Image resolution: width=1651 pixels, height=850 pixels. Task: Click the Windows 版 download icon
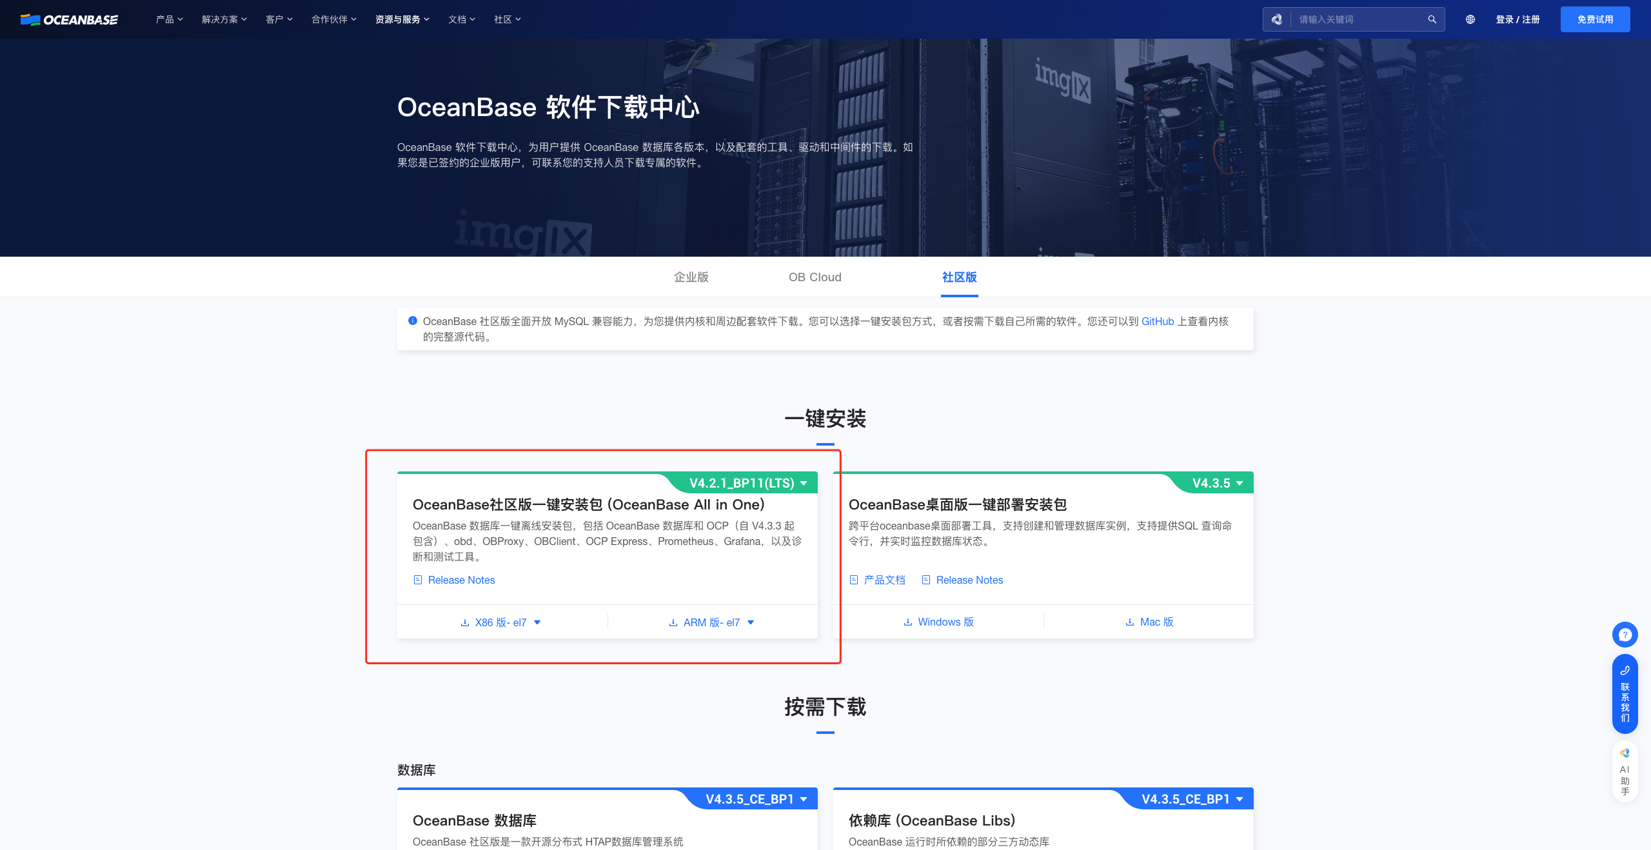coord(907,622)
